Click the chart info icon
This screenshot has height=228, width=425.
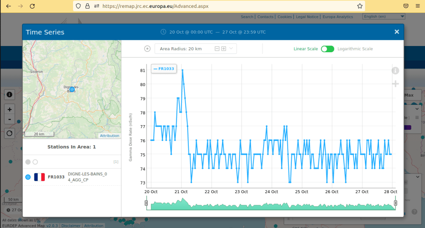pos(395,71)
